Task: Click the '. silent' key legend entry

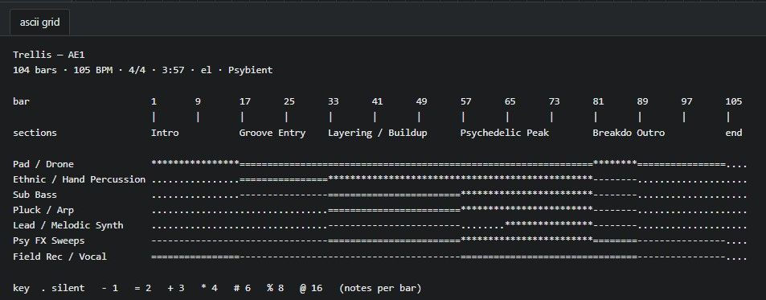Action: tap(63, 288)
